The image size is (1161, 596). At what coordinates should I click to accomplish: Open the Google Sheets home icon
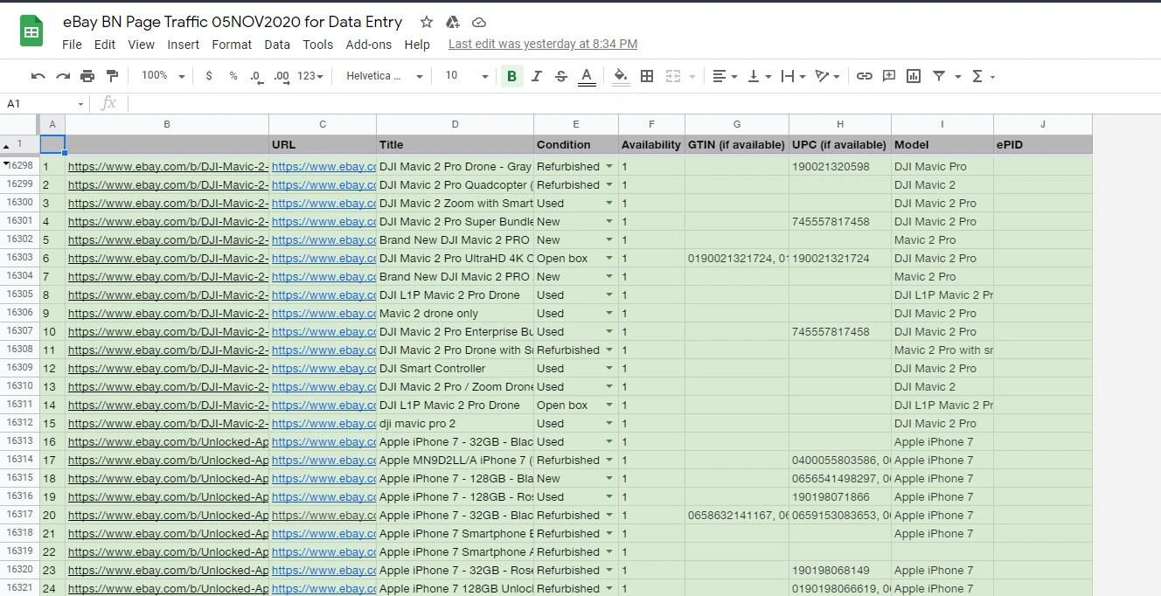click(x=31, y=31)
